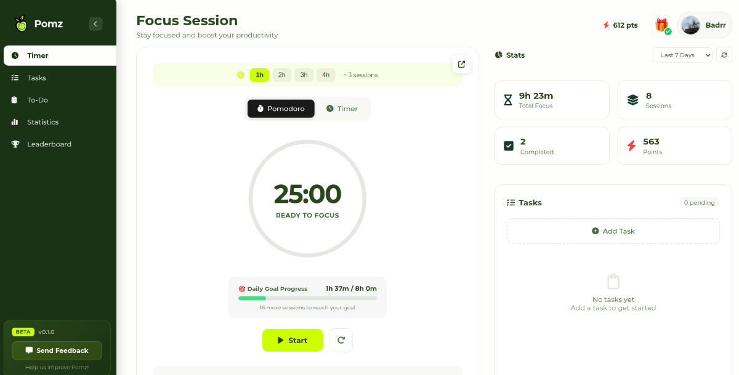Refresh the stats with the reload icon

[724, 55]
